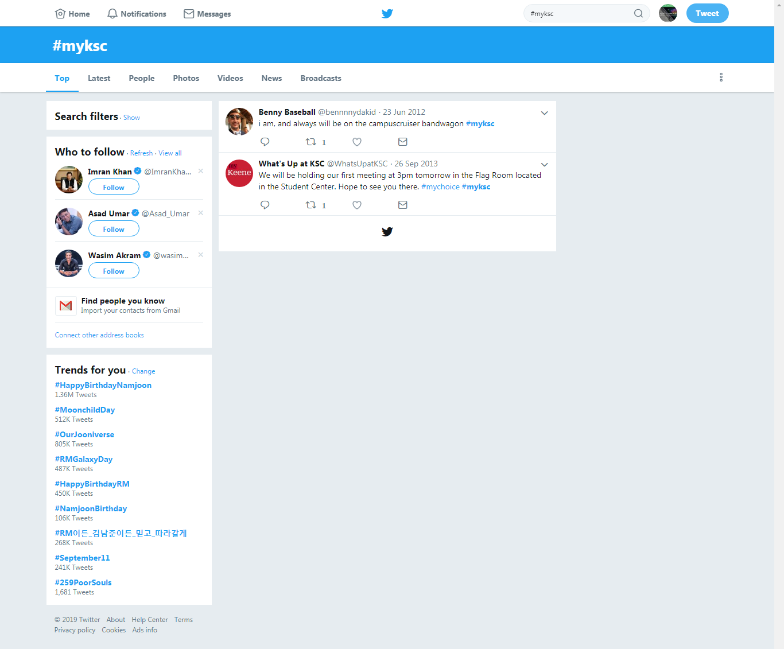Click the search magnifier icon

click(638, 13)
